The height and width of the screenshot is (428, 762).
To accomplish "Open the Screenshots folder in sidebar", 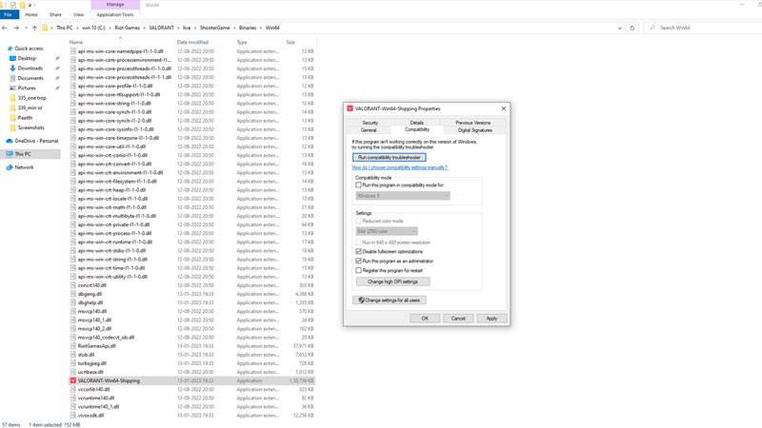I will [x=31, y=127].
